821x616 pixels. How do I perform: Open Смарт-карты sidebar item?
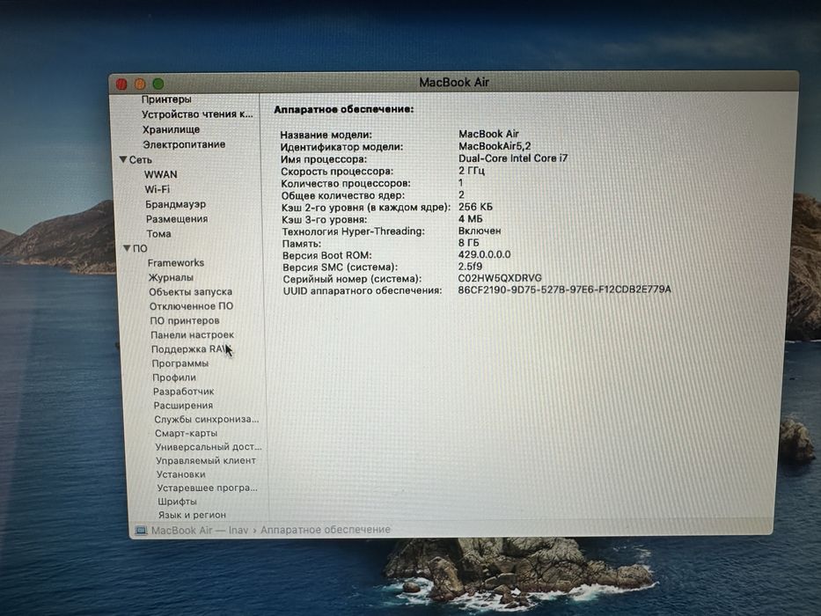[x=186, y=433]
